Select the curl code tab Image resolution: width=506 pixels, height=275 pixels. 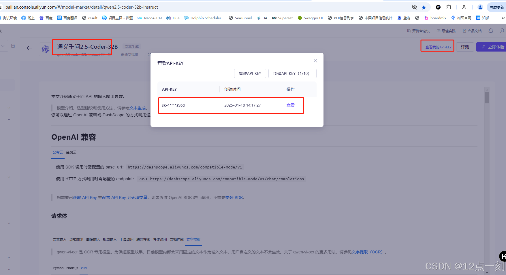pos(84,268)
